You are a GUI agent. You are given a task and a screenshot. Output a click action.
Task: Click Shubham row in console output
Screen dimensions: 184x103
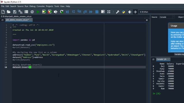[x=163, y=71]
